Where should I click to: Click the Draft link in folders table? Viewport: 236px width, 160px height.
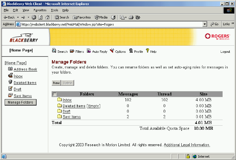66,111
